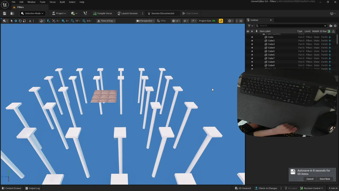Open grid snap size 4 dropdown
This screenshot has width=339, height=191.
coord(67,21)
